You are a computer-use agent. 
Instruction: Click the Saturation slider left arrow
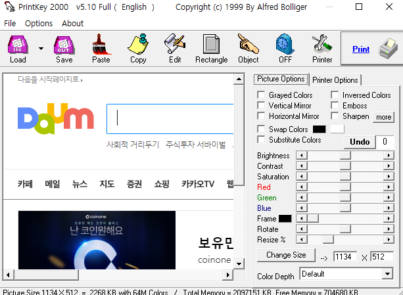click(x=302, y=176)
